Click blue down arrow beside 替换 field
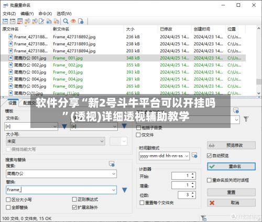The height and width of the screenshot is (222, 262). coord(125,190)
